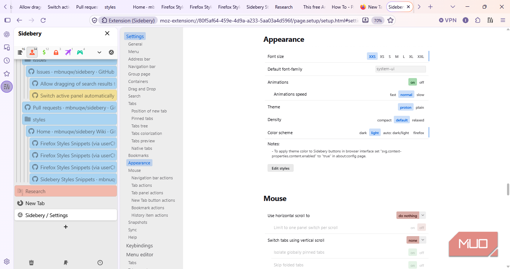Go to General settings section
The width and height of the screenshot is (510, 269).
[x=135, y=44]
